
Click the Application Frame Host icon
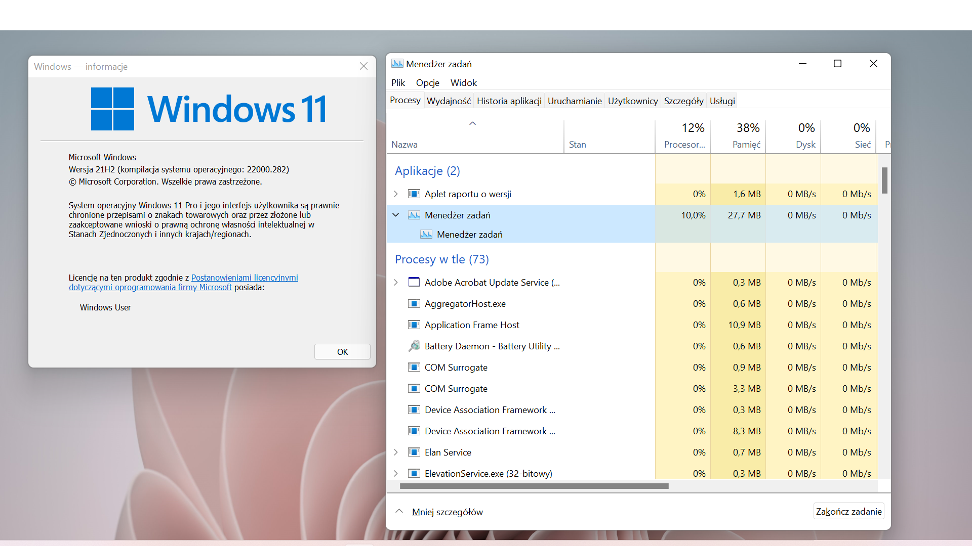414,325
